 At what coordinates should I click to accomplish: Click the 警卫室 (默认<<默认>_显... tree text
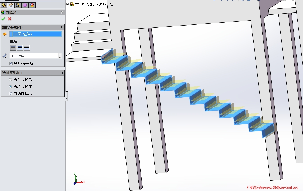[94, 4]
